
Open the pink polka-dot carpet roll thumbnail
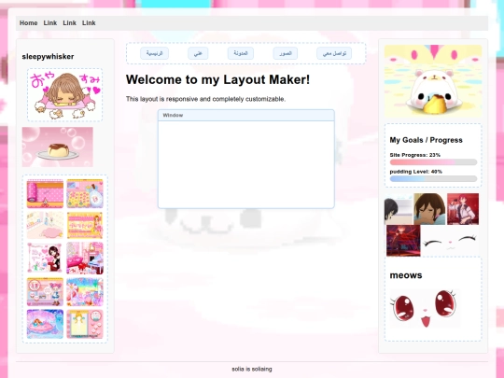pos(45,194)
